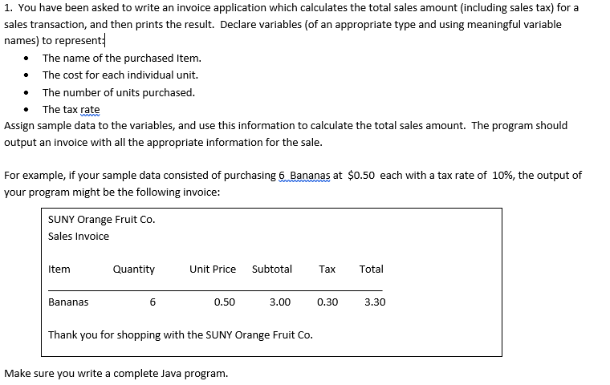Click the "Thank you for shopping" line
610x385 pixels.
pyautogui.click(x=181, y=335)
